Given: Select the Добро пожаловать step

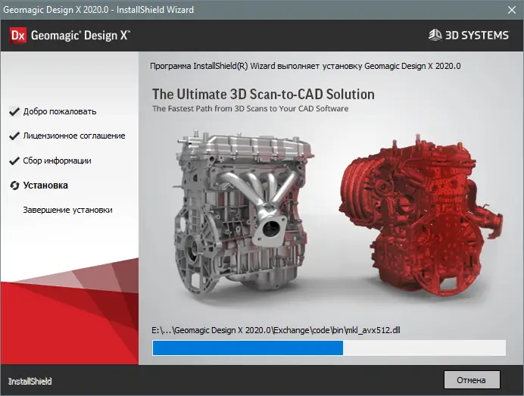Looking at the screenshot, I should 60,111.
